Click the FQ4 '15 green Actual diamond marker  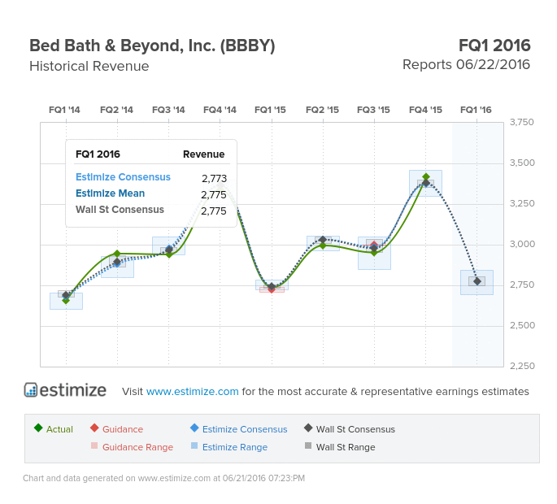pos(426,177)
